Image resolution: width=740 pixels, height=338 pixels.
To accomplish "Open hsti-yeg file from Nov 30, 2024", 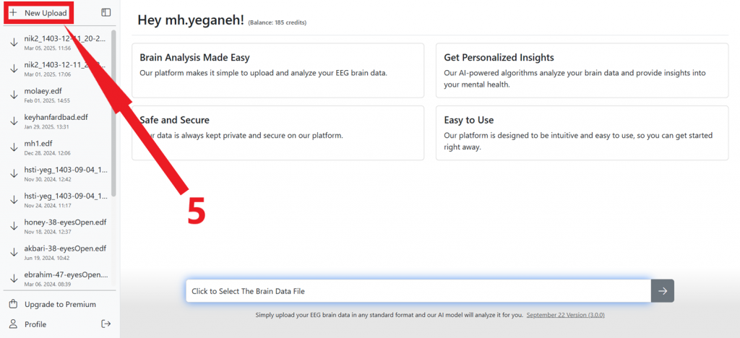I will pos(65,173).
